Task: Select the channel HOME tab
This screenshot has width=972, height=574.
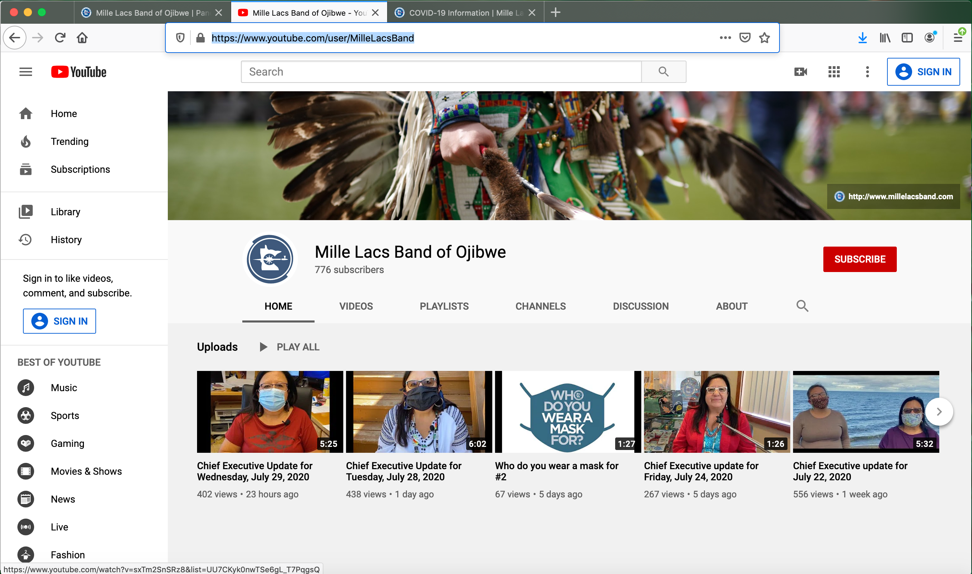Action: 278,307
